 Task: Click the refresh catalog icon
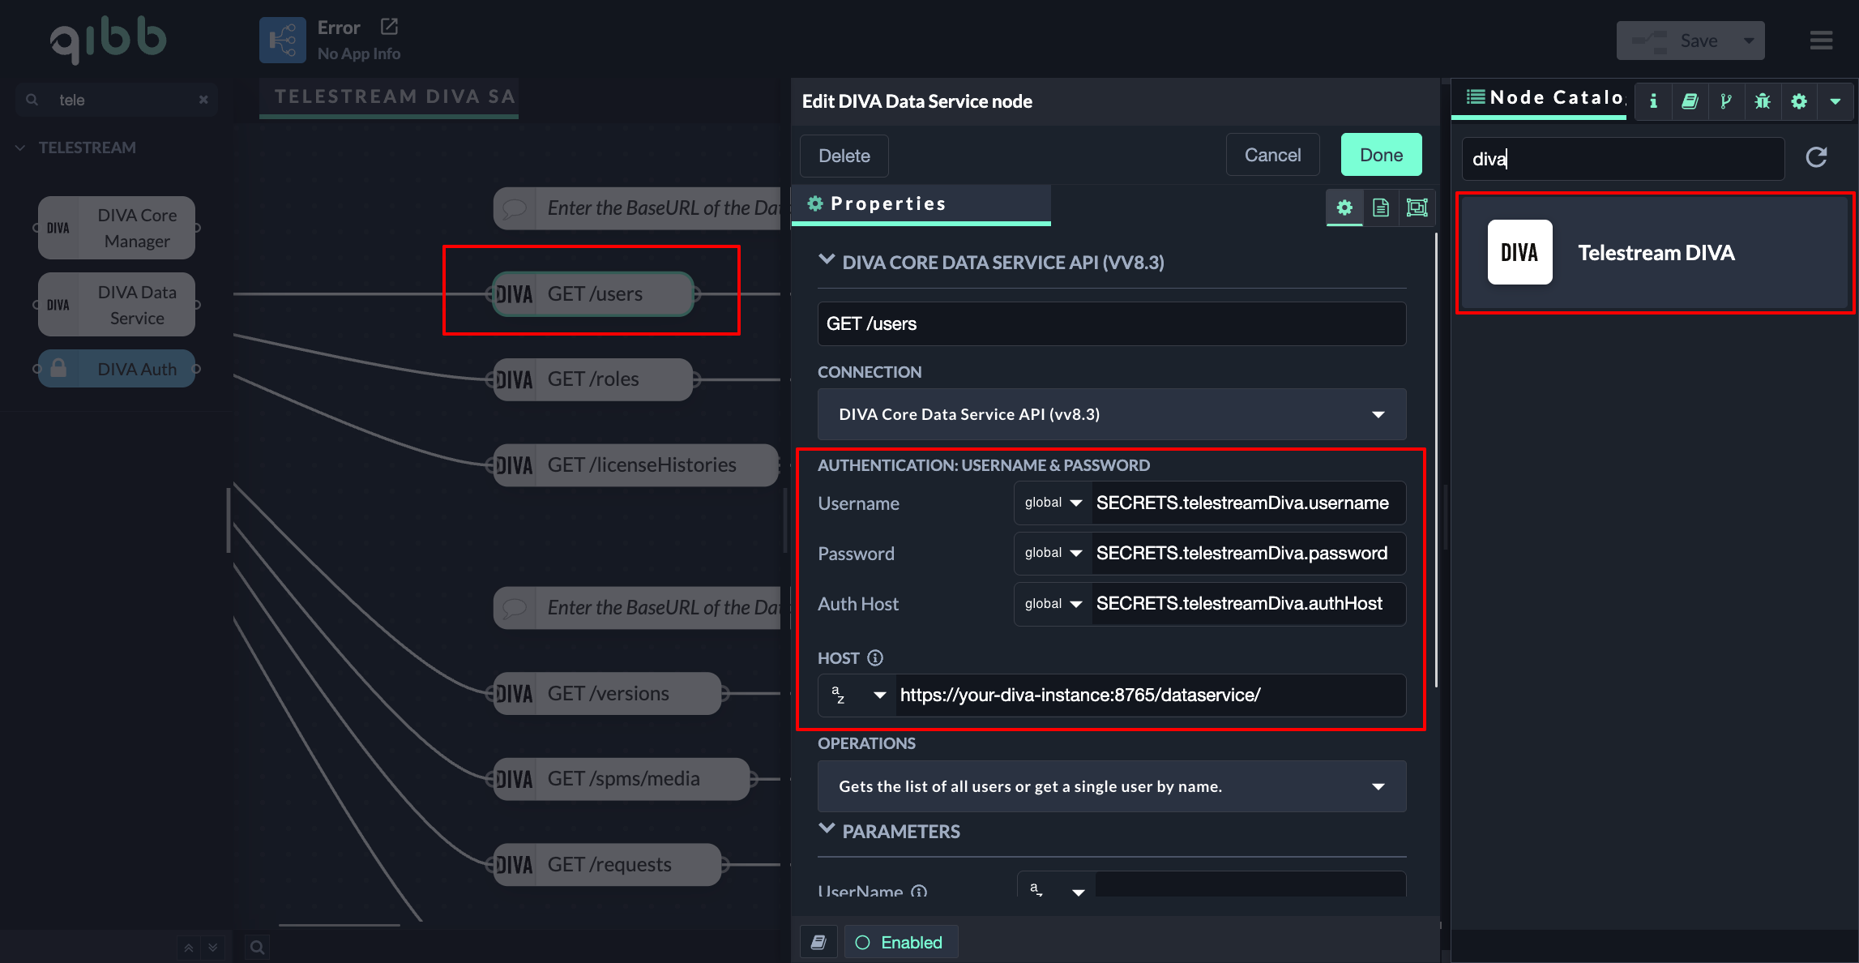(1816, 157)
